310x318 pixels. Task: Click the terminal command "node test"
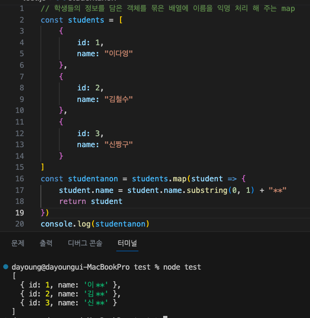coord(182,267)
